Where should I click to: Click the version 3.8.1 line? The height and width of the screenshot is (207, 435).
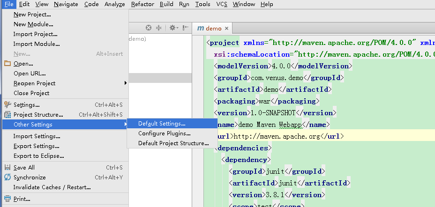click(277, 195)
